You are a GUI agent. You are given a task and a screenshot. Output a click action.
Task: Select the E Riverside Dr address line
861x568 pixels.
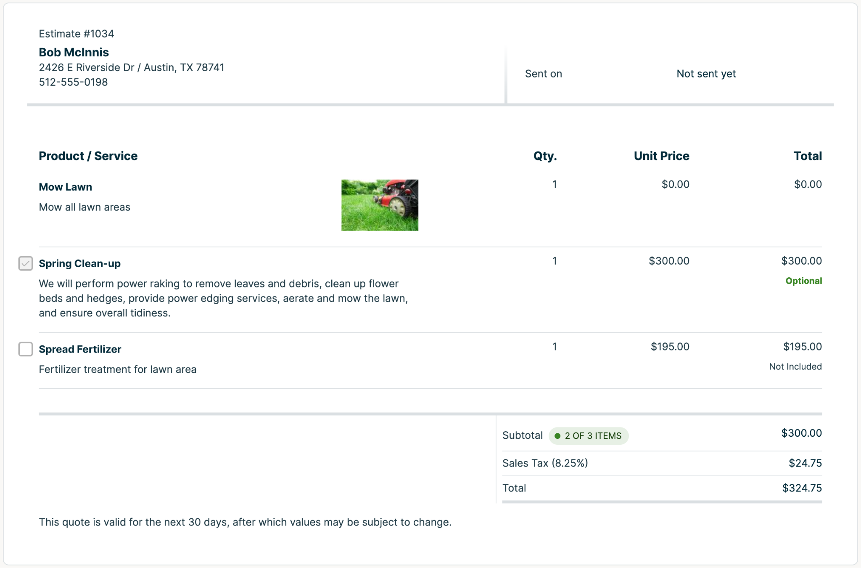click(x=132, y=67)
